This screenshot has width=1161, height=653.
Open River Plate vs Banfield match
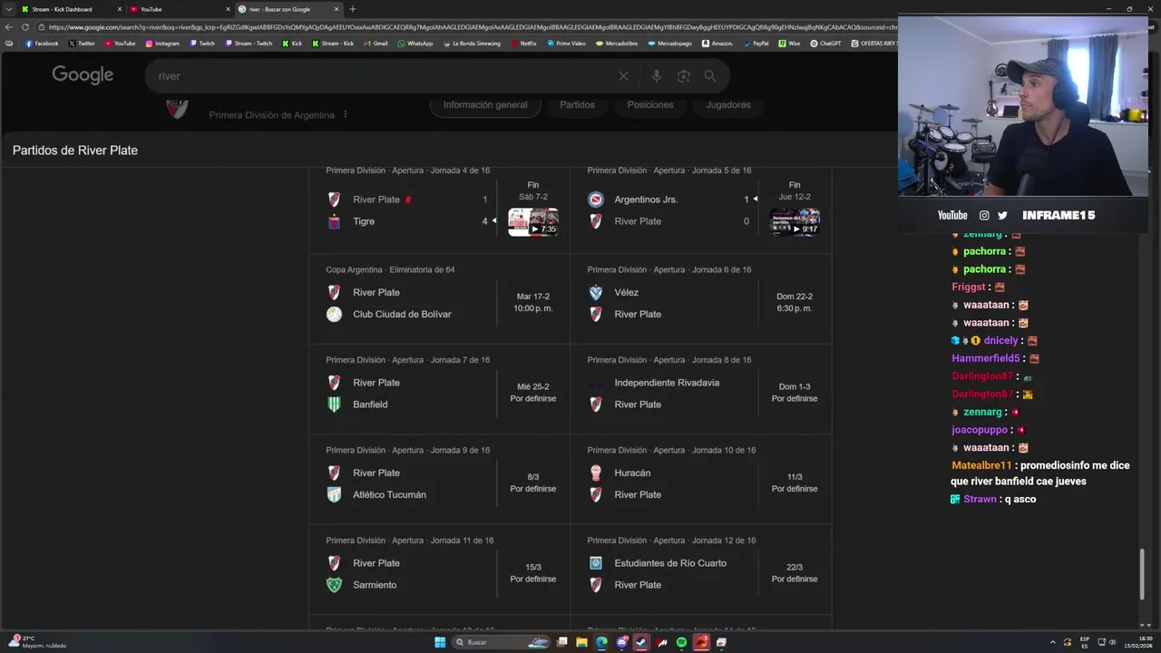[439, 388]
